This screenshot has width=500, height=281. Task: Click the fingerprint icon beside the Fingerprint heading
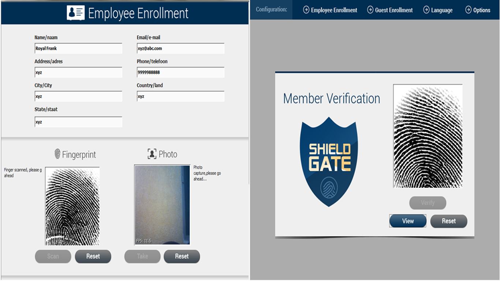[x=57, y=154]
